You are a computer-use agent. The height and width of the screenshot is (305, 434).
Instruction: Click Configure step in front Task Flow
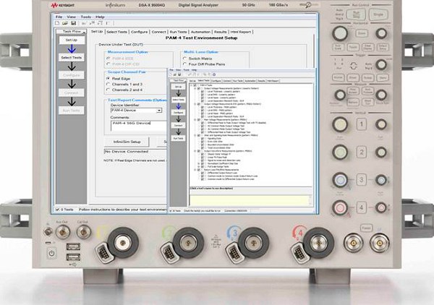[x=178, y=113]
